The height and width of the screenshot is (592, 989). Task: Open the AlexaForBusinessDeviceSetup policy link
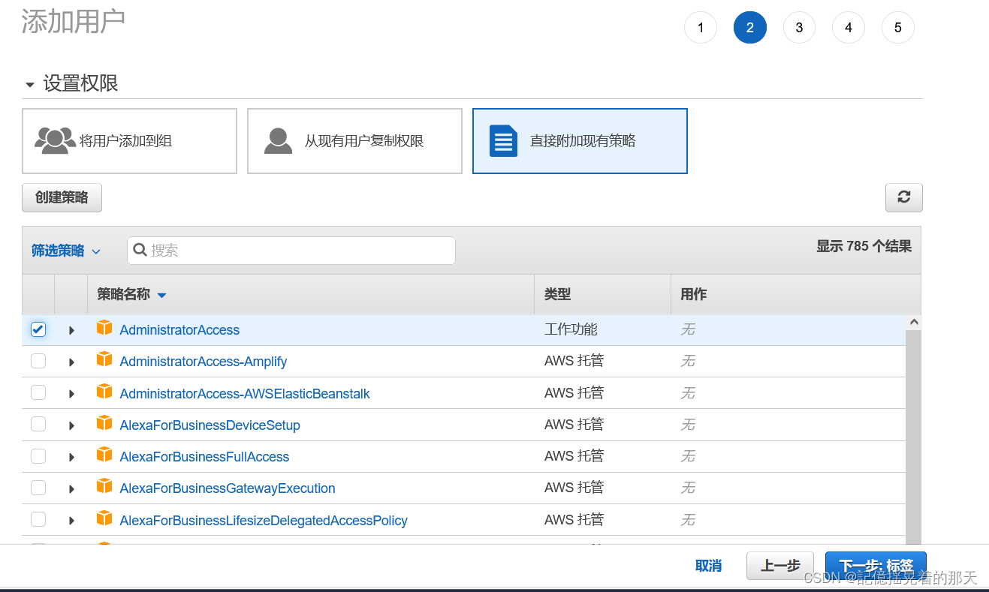(210, 425)
